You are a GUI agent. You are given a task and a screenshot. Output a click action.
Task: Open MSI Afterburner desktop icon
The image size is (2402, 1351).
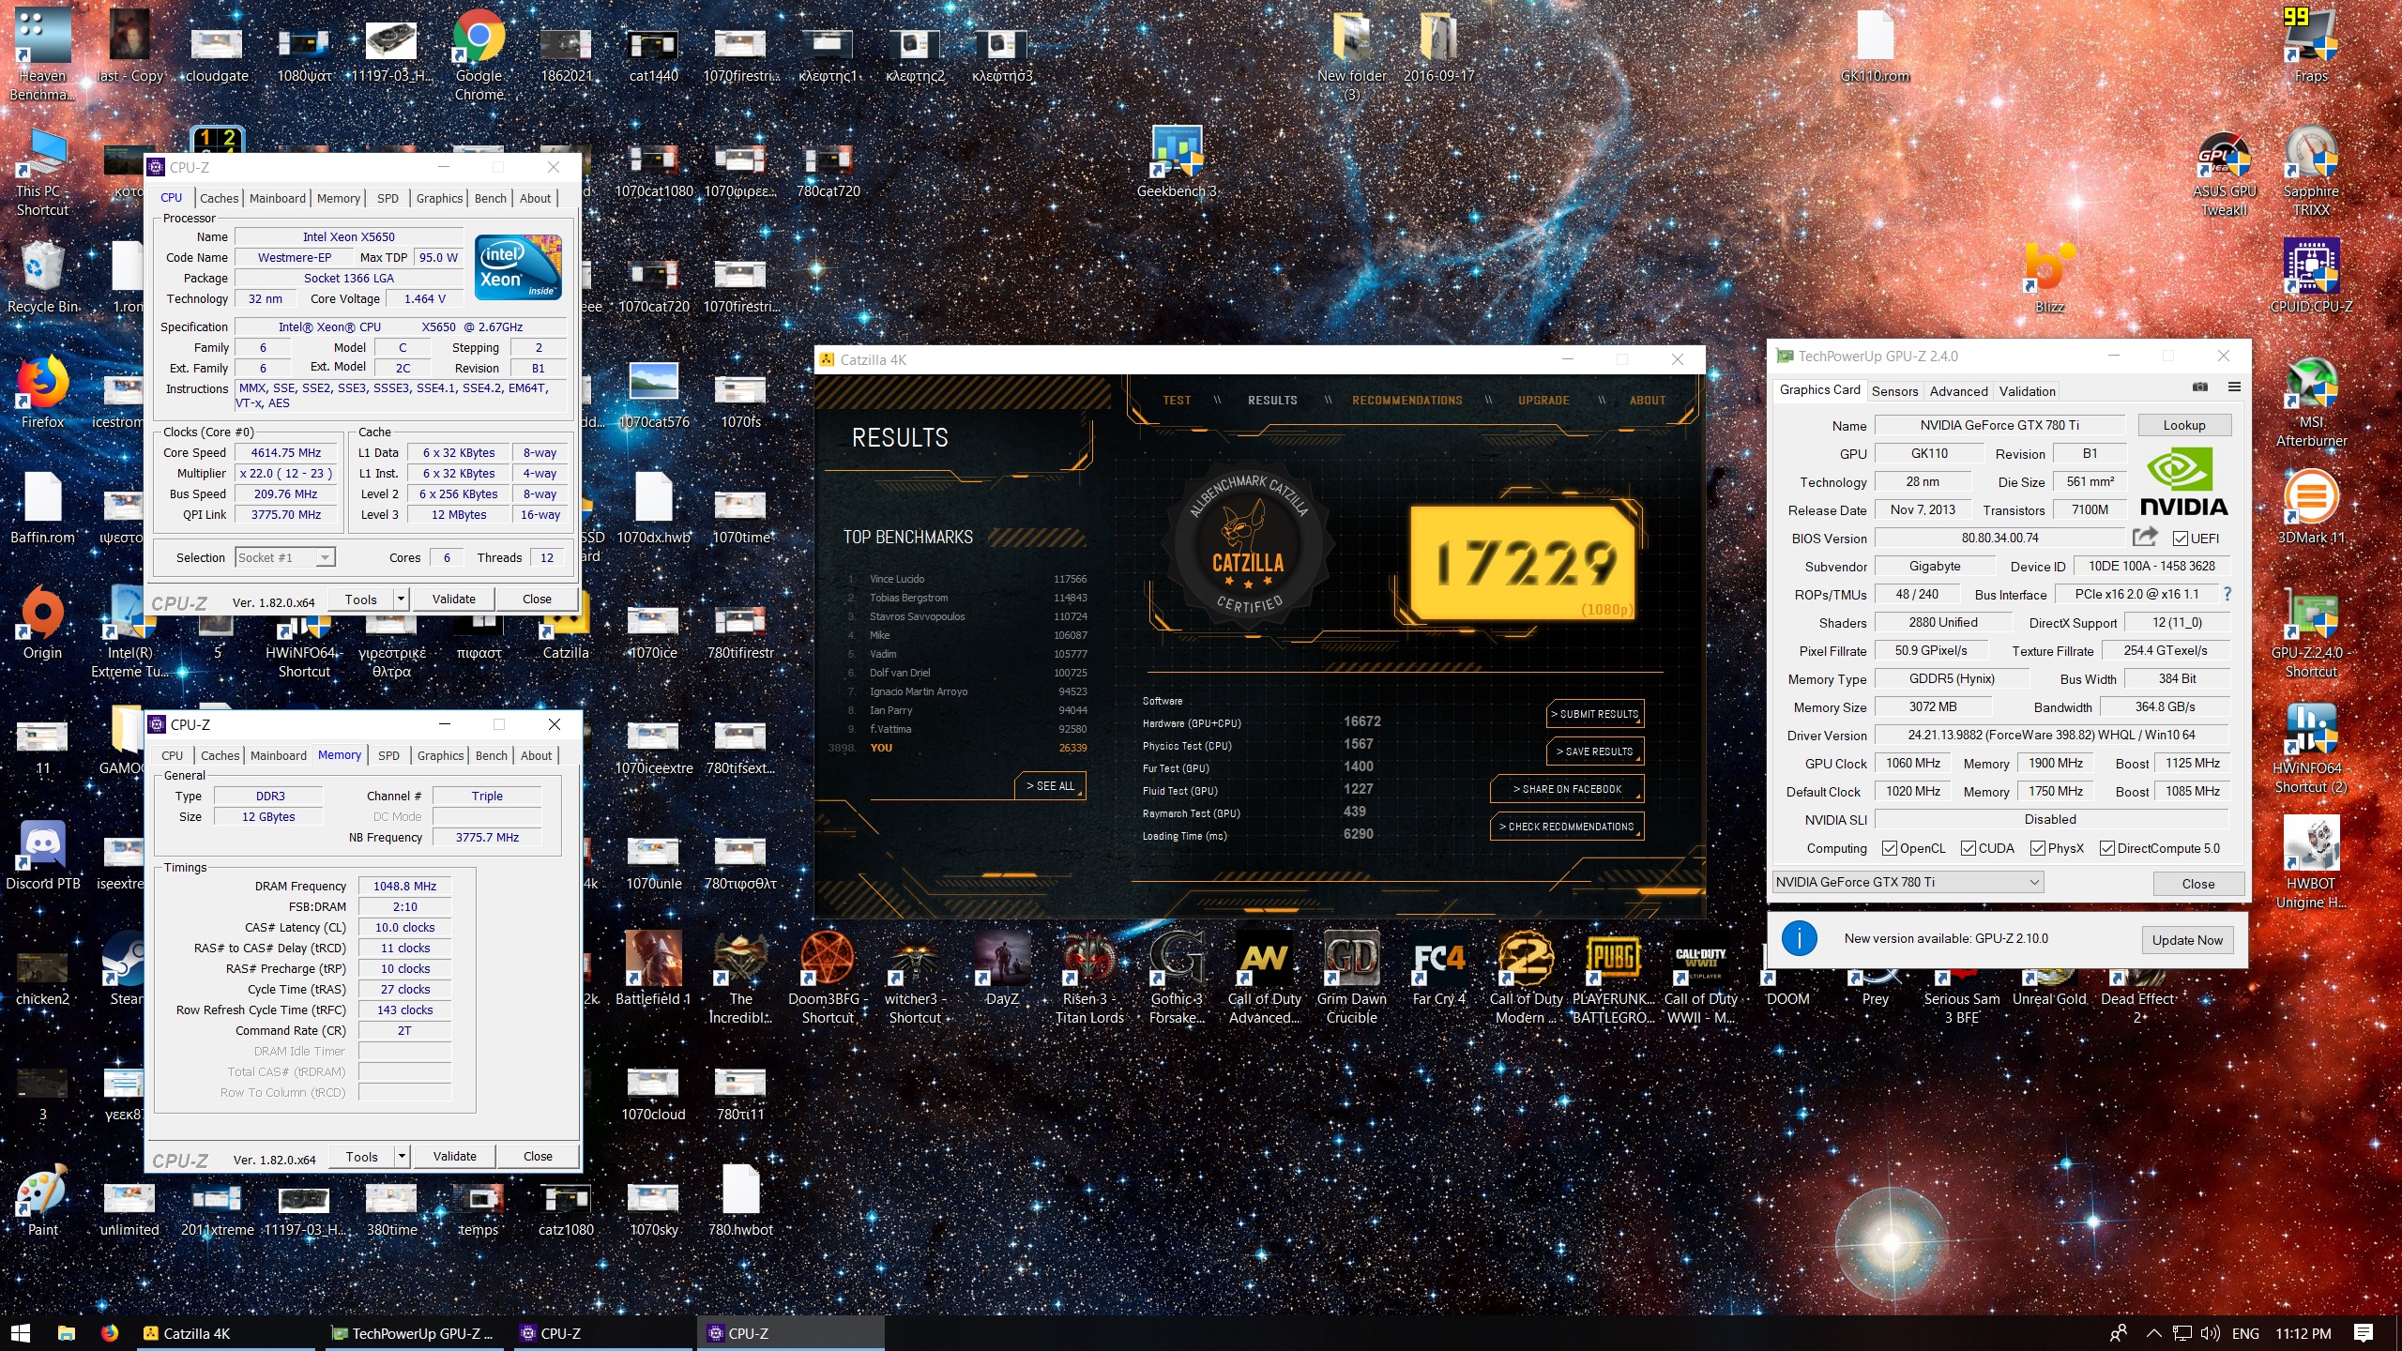click(x=2311, y=402)
